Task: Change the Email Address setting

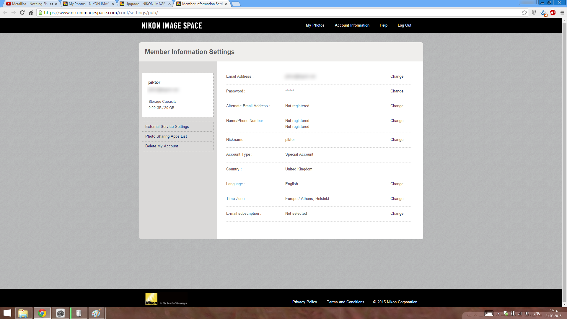Action: pos(397,77)
